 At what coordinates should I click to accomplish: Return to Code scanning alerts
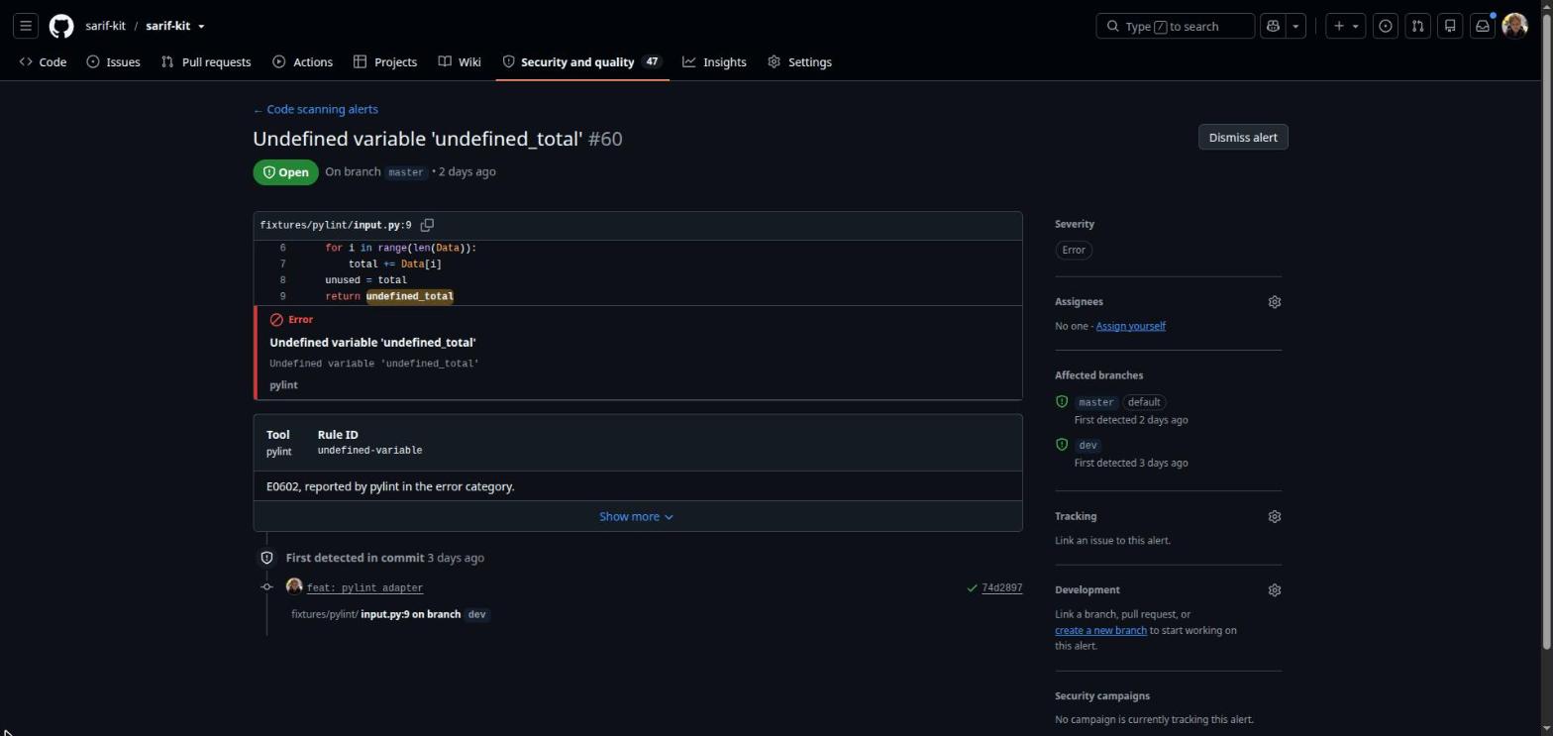click(315, 109)
